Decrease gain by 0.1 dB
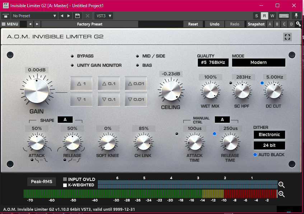Viewport: 304px width, 214px height. pyautogui.click(x=109, y=99)
